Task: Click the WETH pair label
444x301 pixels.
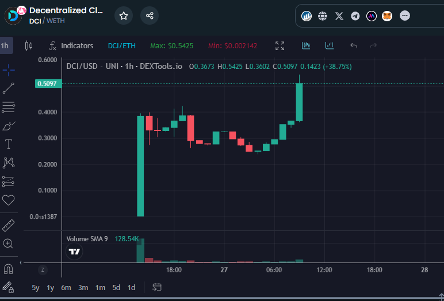Action: point(56,21)
